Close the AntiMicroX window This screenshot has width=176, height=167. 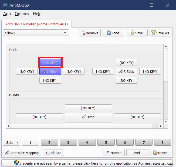tap(168, 5)
